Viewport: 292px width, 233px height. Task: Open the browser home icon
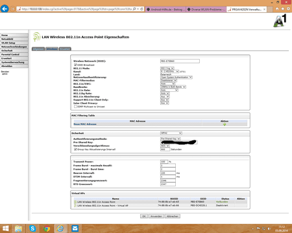277,9
